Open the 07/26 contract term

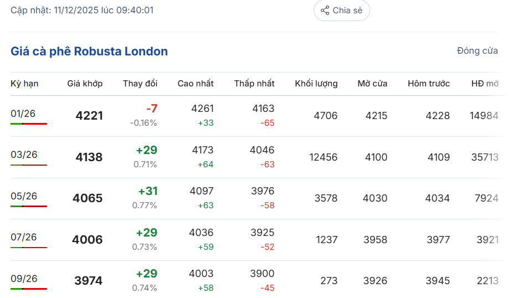tap(24, 237)
